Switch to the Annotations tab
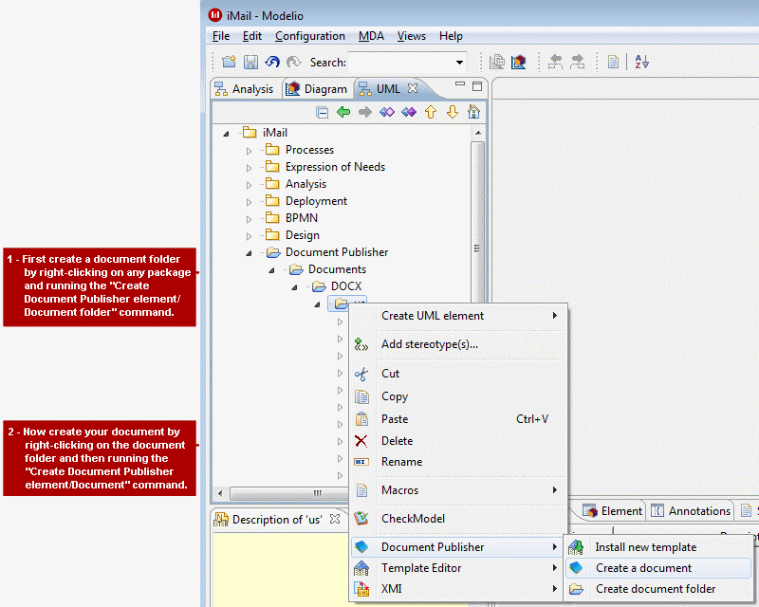The width and height of the screenshot is (759, 607). click(x=692, y=510)
